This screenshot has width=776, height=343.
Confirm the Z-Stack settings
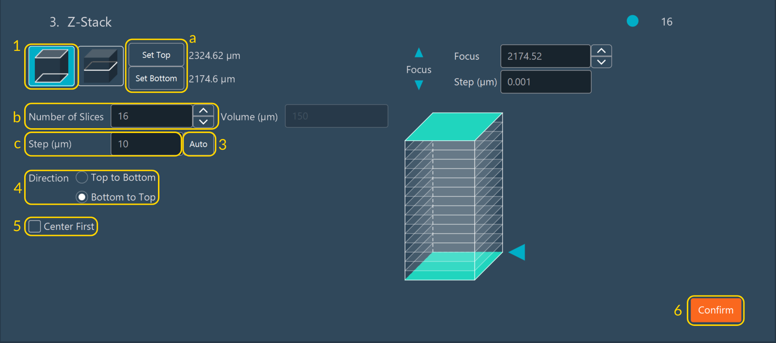(x=715, y=310)
